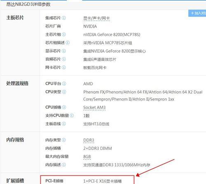Click info icon beside CPU插槽
This screenshot has width=206, height=184.
coord(64,107)
